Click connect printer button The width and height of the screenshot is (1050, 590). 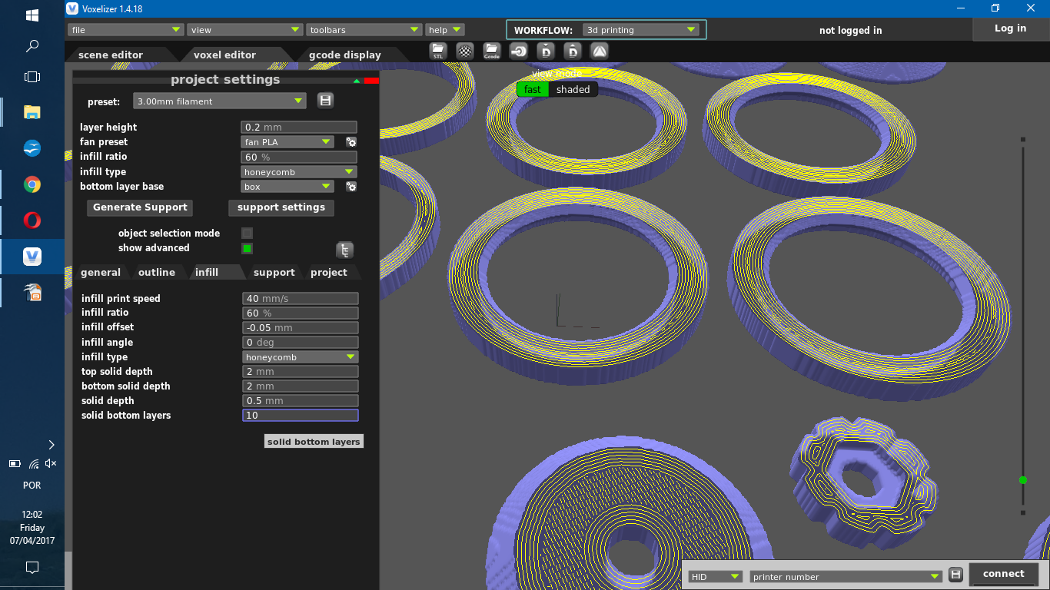click(x=1003, y=574)
